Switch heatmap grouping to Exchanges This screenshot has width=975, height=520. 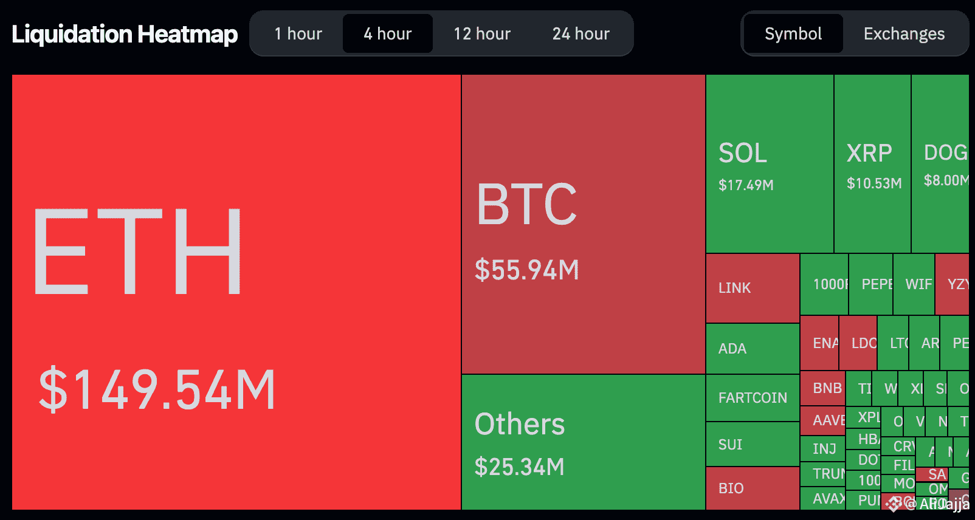click(904, 34)
